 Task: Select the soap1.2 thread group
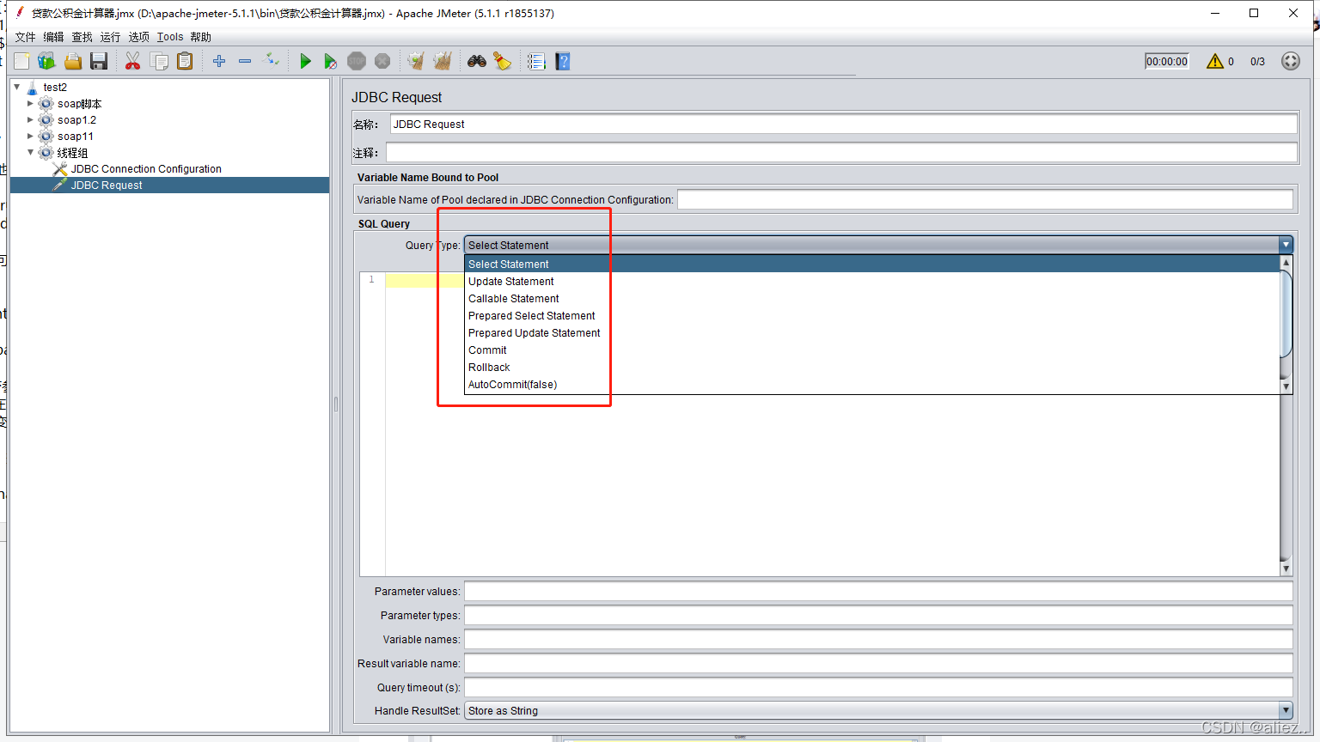click(76, 120)
